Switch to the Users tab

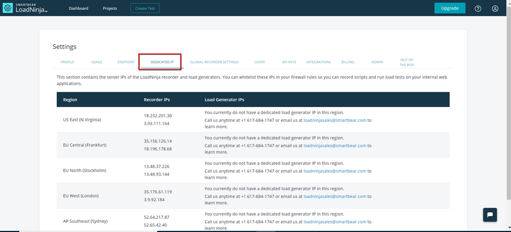(x=259, y=62)
